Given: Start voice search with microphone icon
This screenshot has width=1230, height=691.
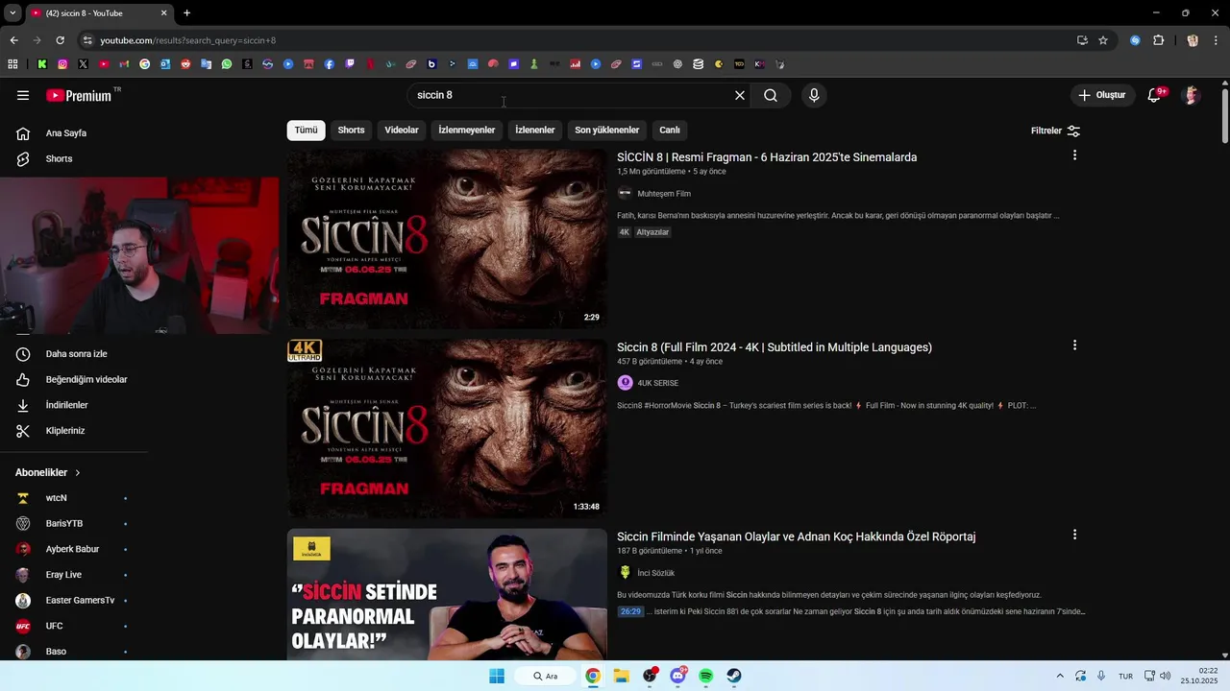Looking at the screenshot, I should coord(814,95).
